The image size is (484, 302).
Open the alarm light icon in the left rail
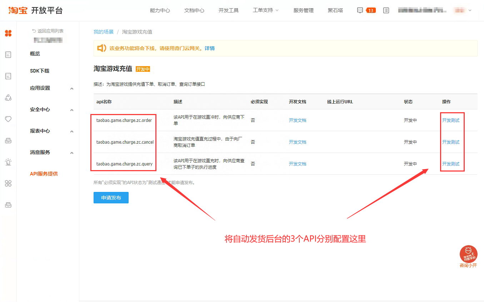click(x=8, y=162)
